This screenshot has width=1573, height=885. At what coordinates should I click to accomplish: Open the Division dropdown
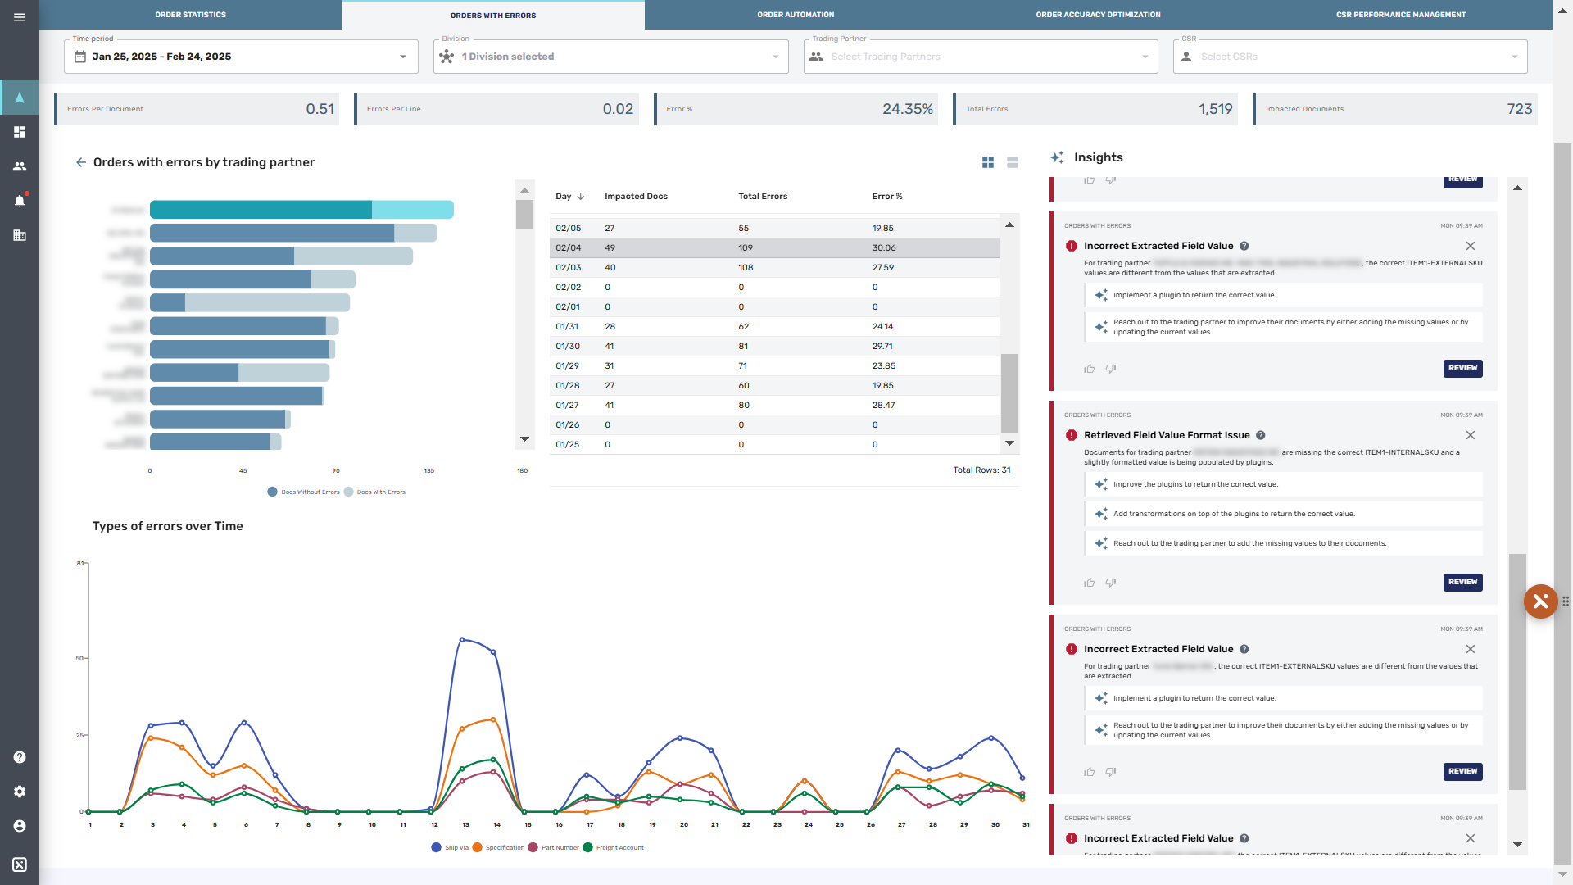(x=610, y=57)
